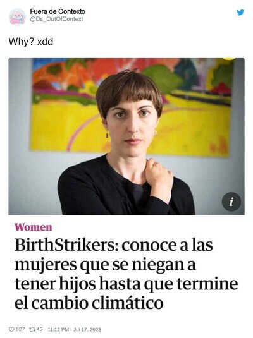The width and height of the screenshot is (253, 338).
Task: Click the headline line 'el cambio climático'
Action: (x=89, y=303)
